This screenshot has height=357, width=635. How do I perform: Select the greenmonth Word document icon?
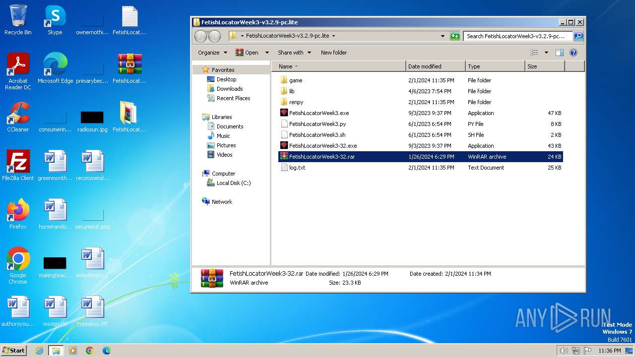click(x=55, y=166)
